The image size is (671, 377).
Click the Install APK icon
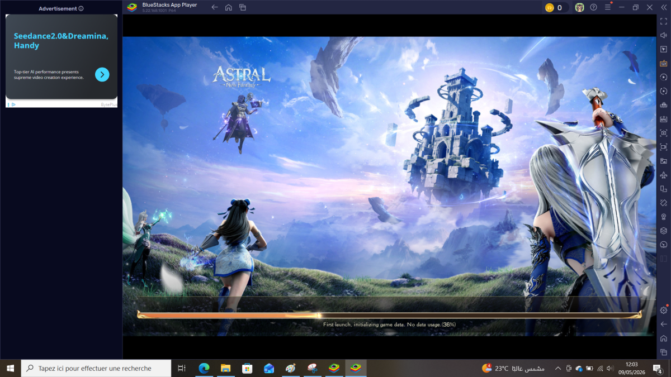[663, 119]
